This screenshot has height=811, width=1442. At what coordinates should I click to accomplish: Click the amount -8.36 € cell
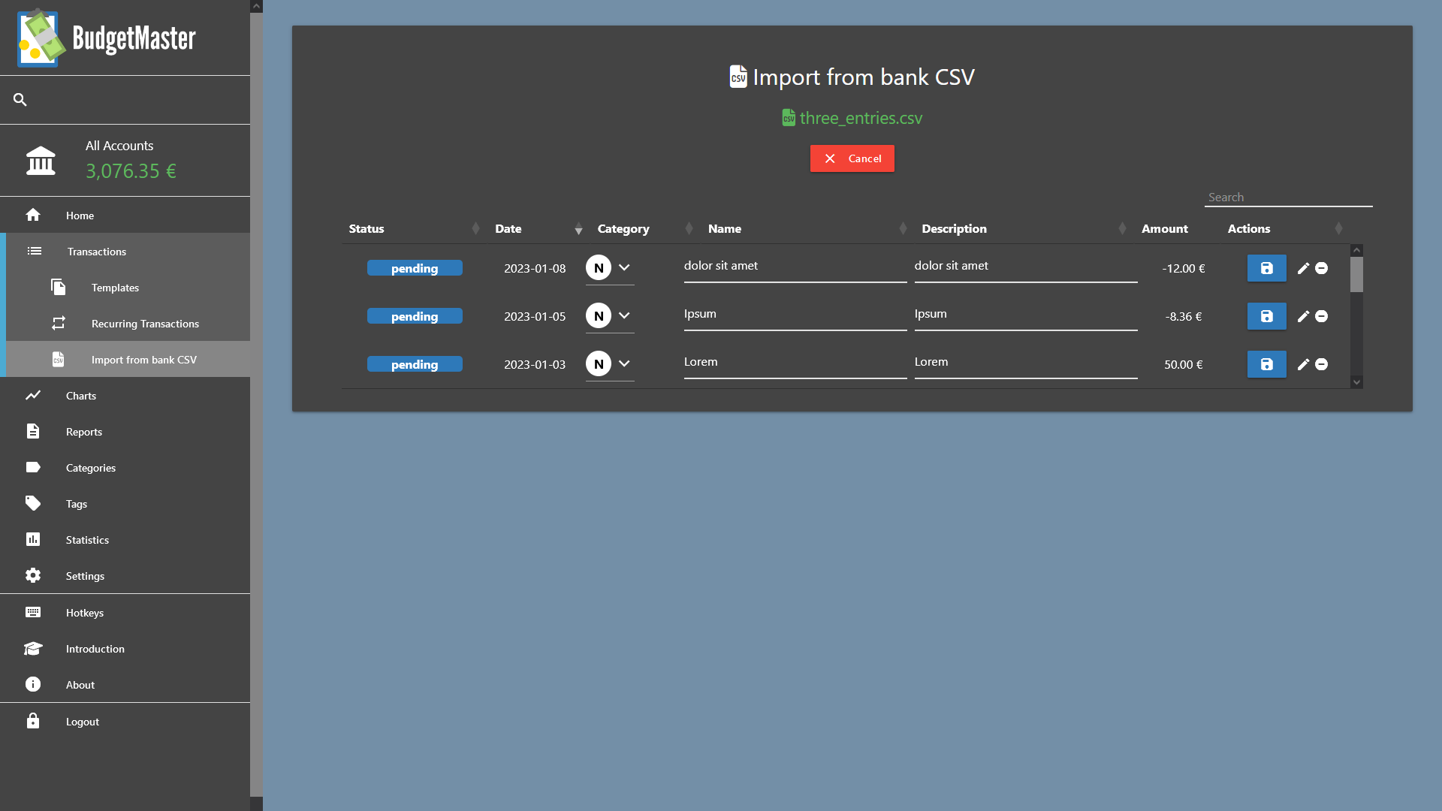1184,316
